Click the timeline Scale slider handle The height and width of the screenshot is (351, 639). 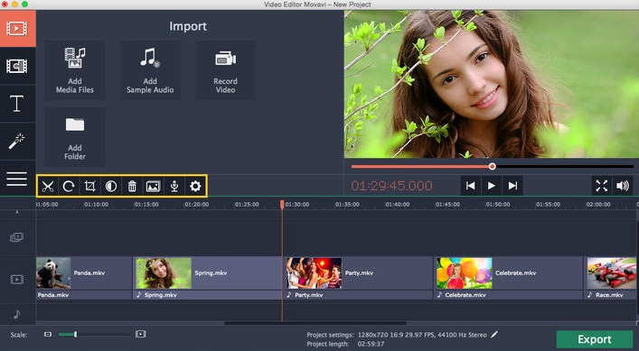point(75,335)
